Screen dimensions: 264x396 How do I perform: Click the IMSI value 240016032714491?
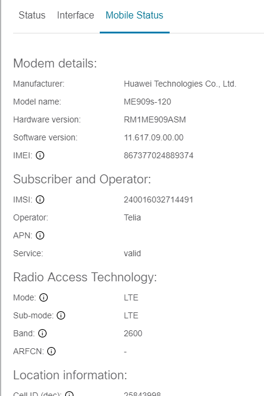(158, 199)
